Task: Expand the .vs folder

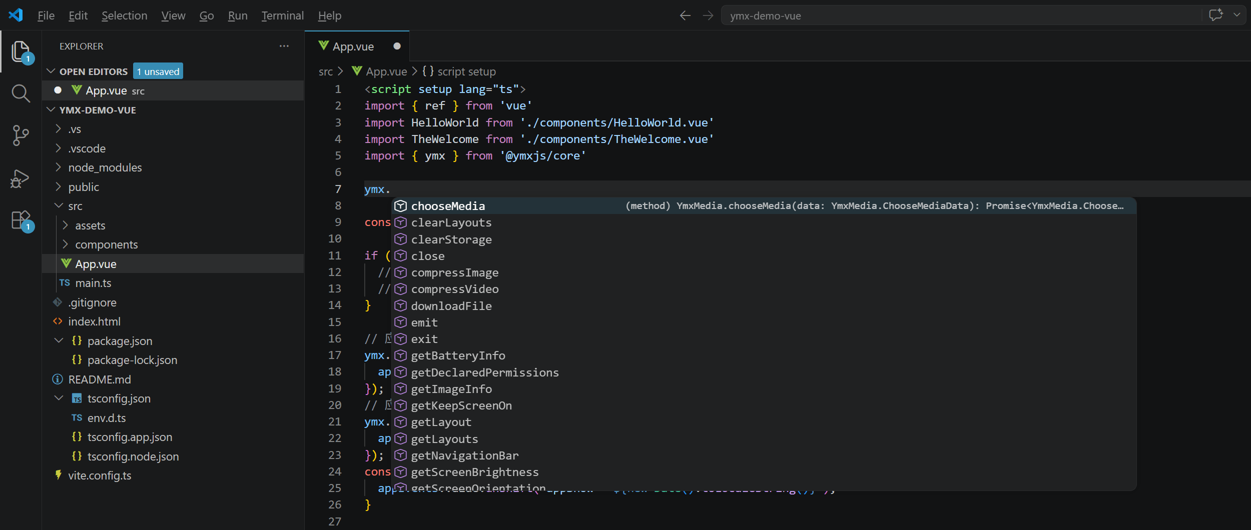Action: pyautogui.click(x=58, y=129)
